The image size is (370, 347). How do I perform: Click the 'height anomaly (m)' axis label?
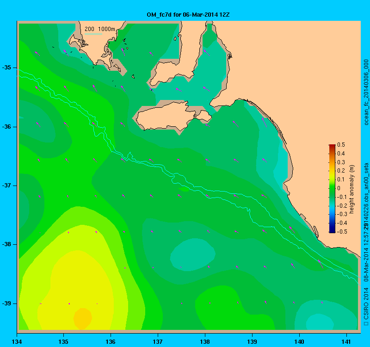click(352, 189)
